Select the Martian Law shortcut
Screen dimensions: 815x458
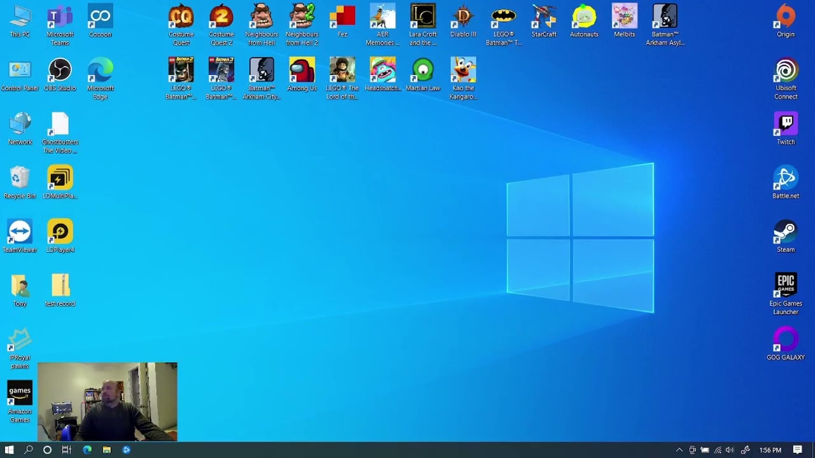[x=423, y=75]
